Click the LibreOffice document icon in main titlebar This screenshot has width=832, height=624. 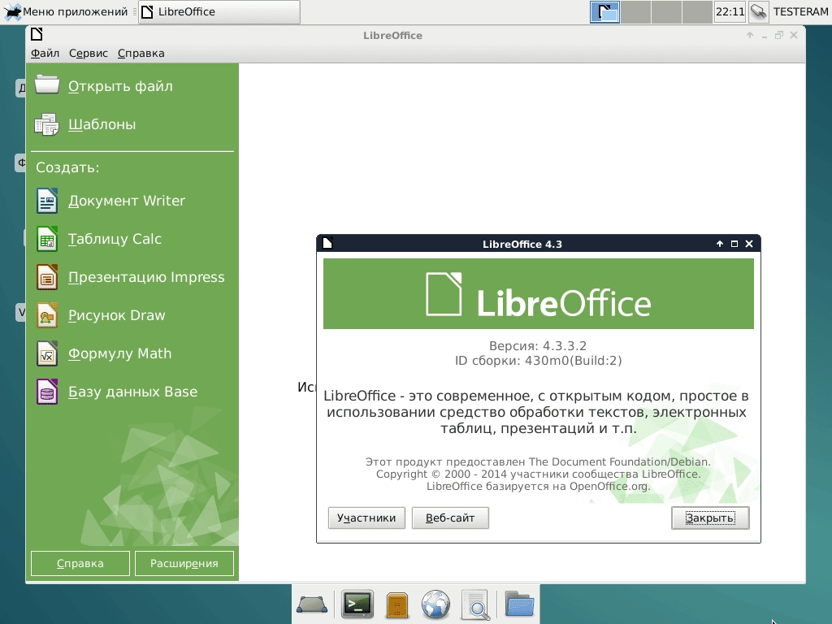tap(37, 35)
